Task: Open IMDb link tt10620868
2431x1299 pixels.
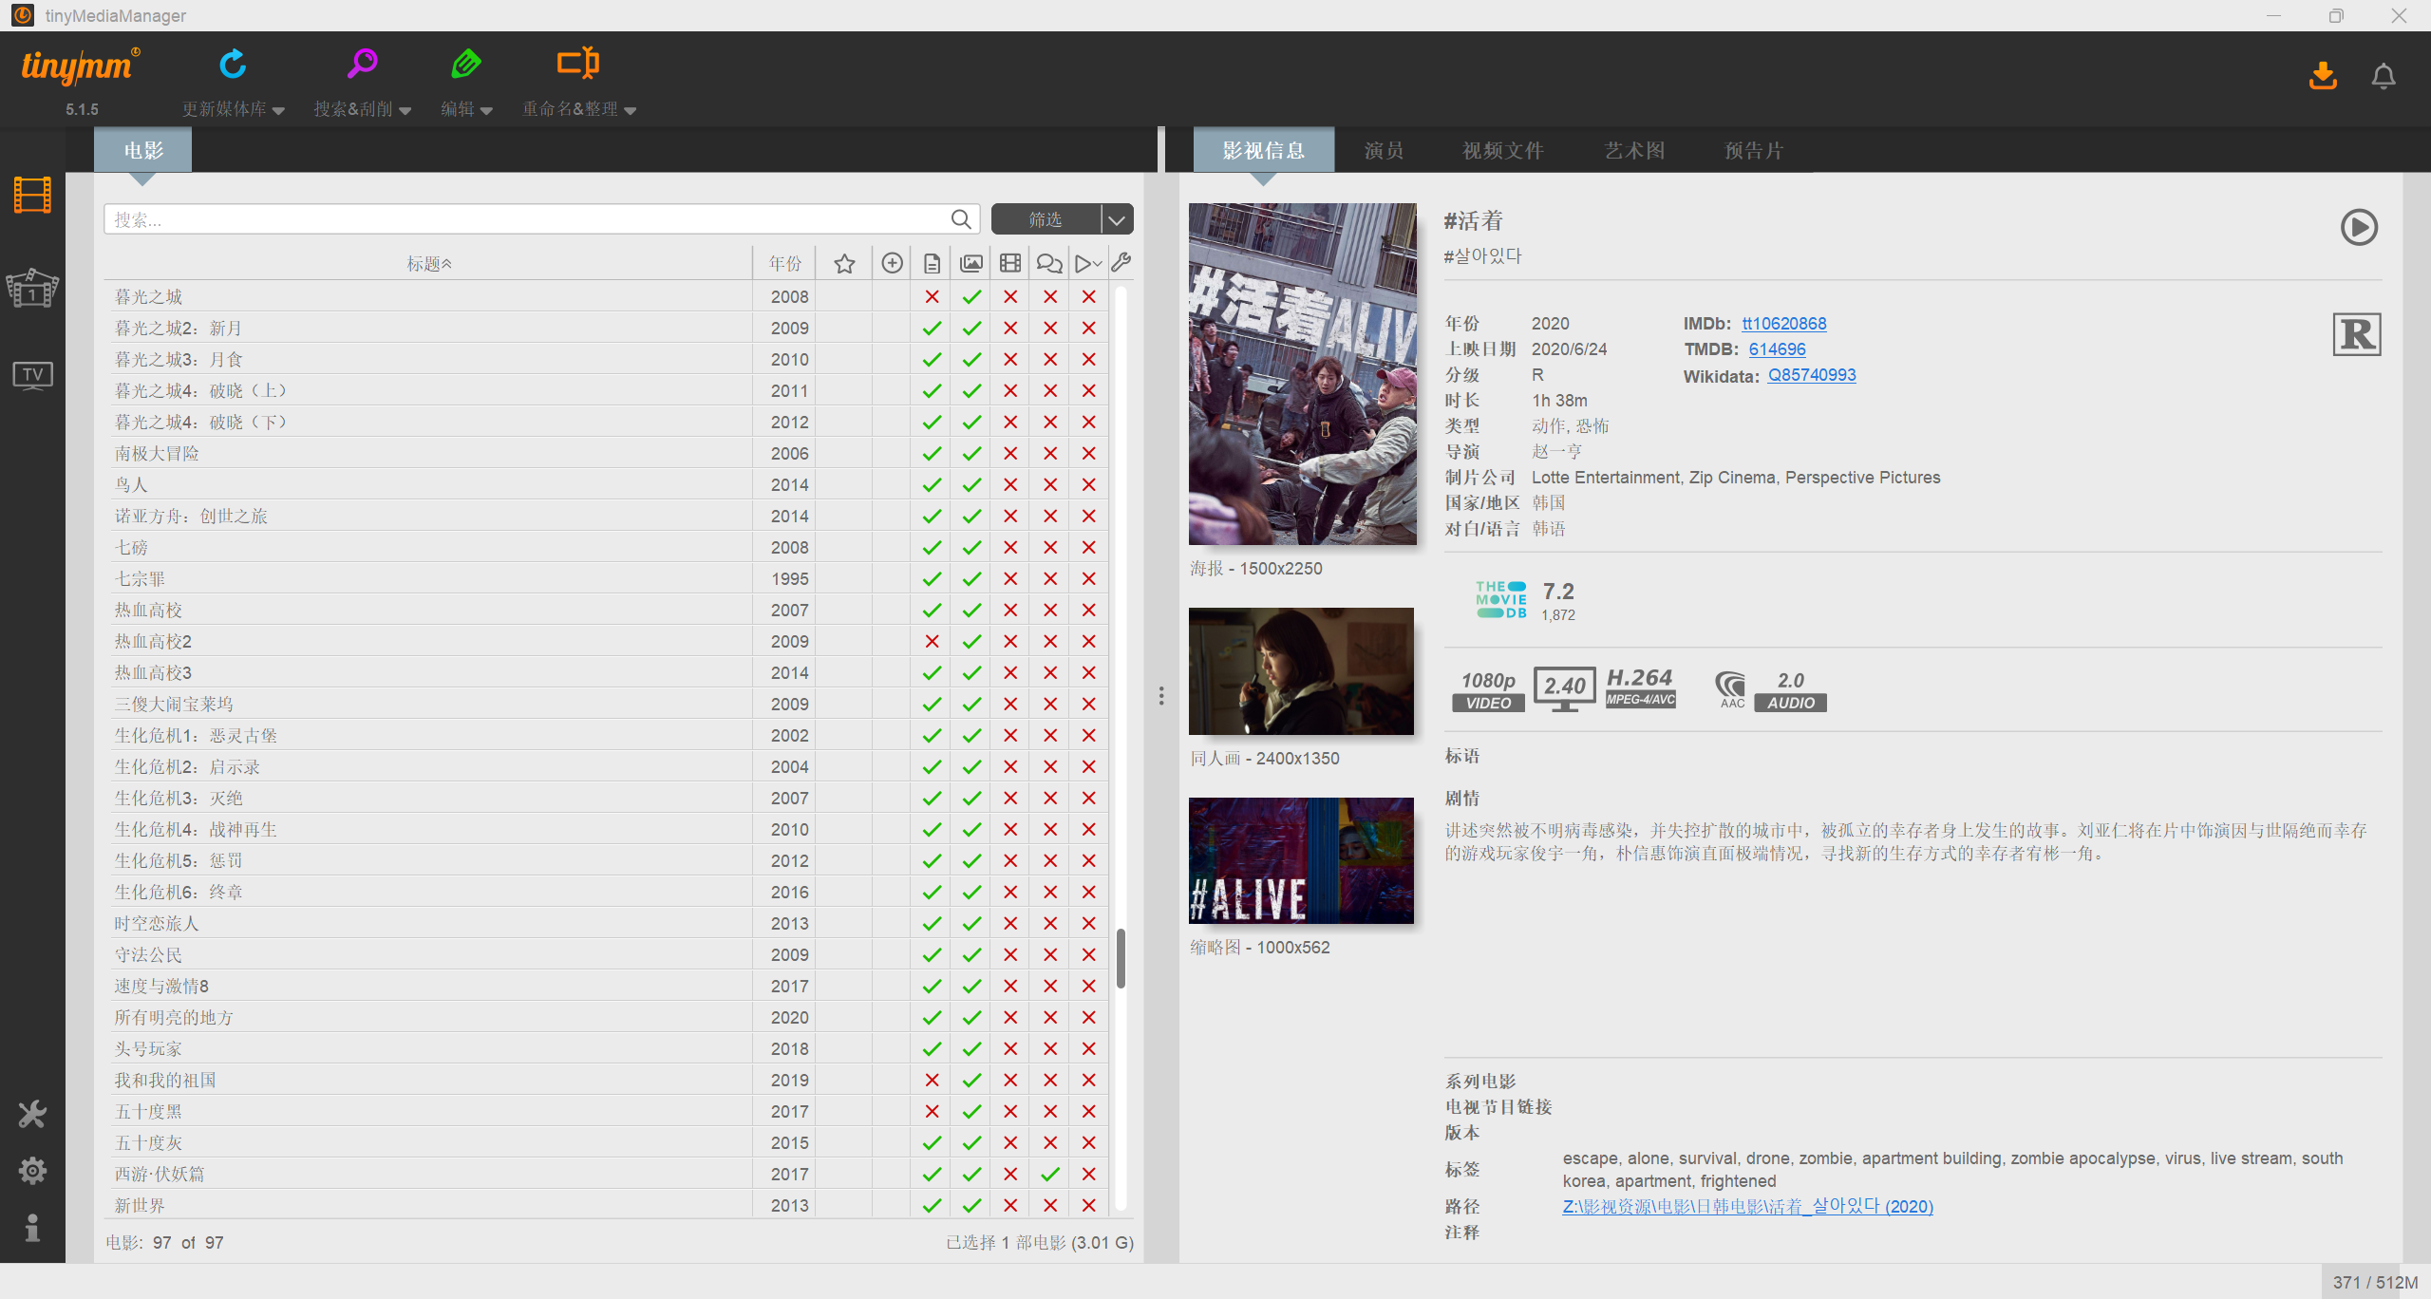Action: (x=1784, y=324)
